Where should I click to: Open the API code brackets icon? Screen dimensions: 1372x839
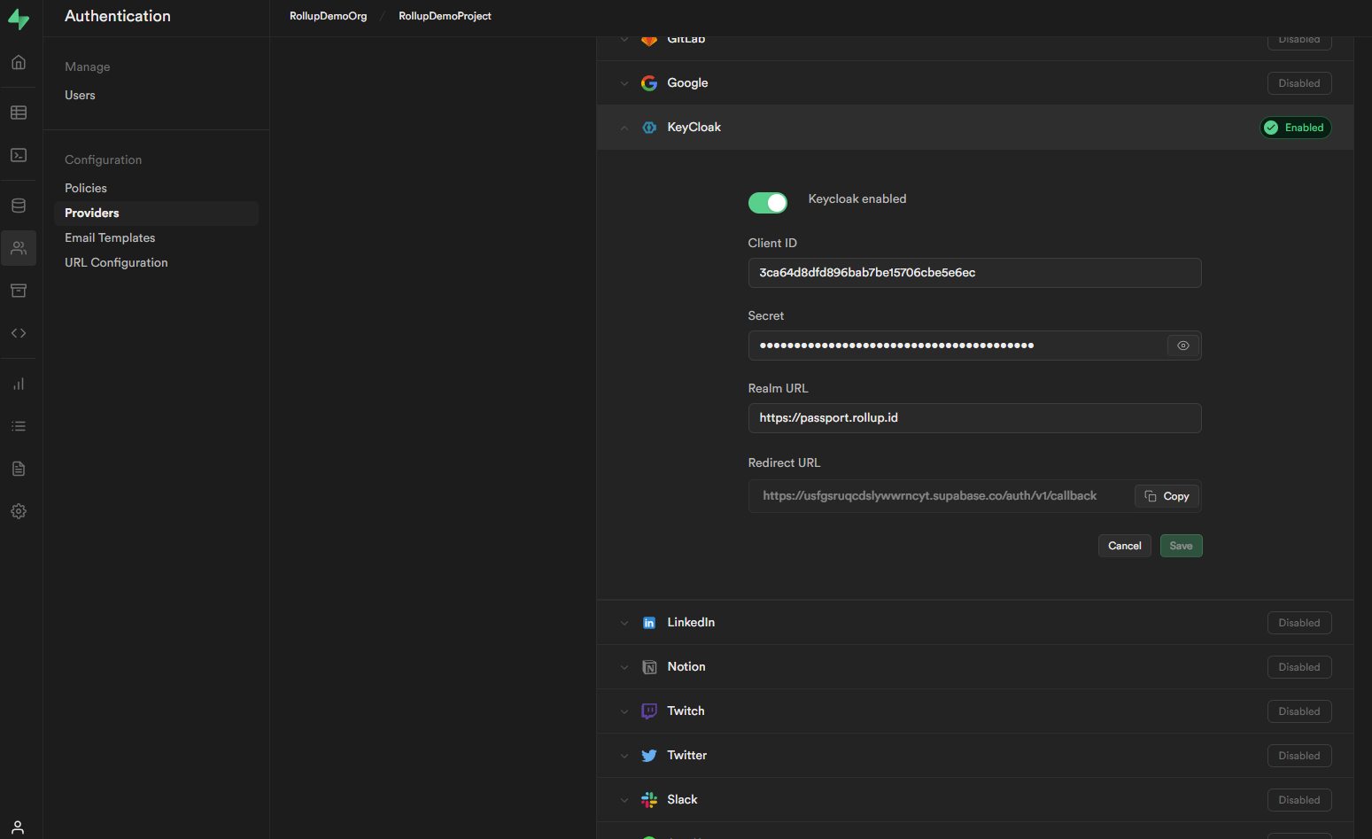pos(19,333)
